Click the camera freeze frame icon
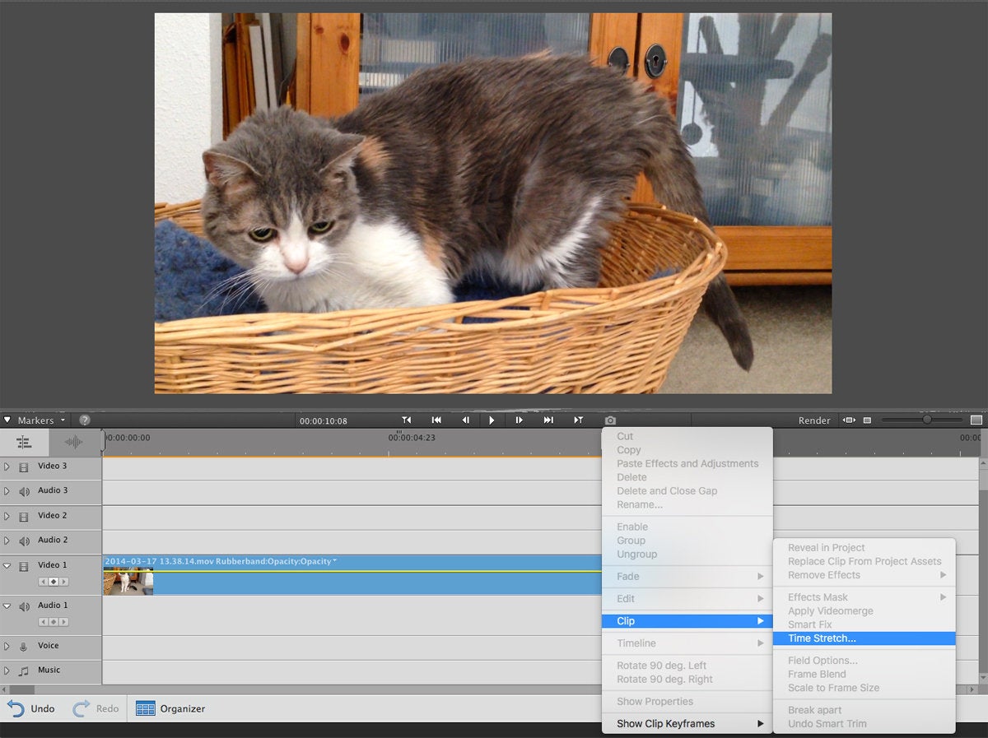Screen dimensions: 988x738 tap(610, 420)
